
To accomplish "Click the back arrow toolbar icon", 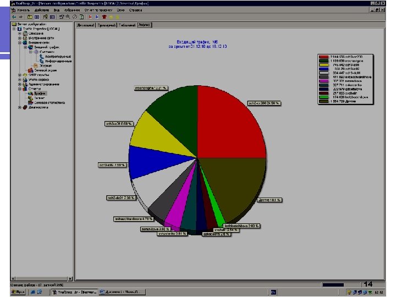I will coord(14,17).
